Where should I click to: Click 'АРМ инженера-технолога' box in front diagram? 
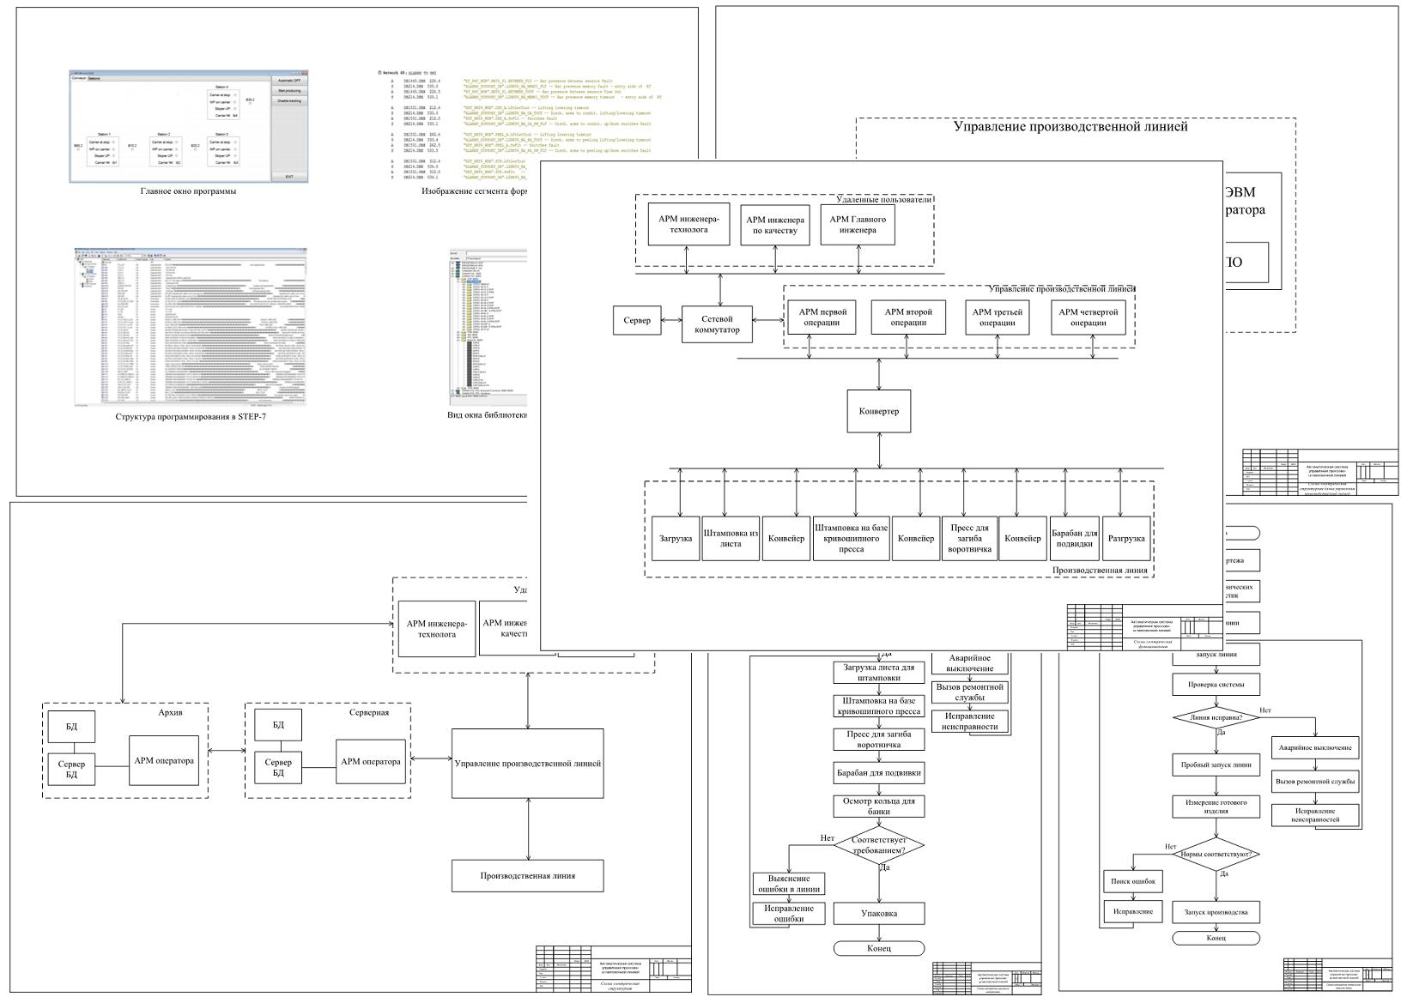(x=688, y=225)
